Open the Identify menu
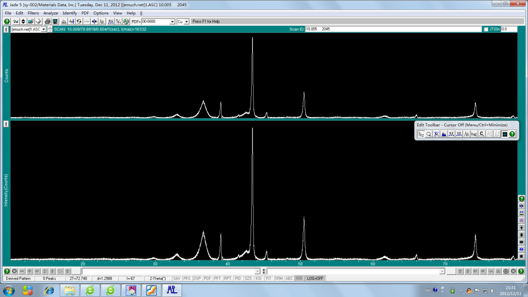 [x=70, y=13]
